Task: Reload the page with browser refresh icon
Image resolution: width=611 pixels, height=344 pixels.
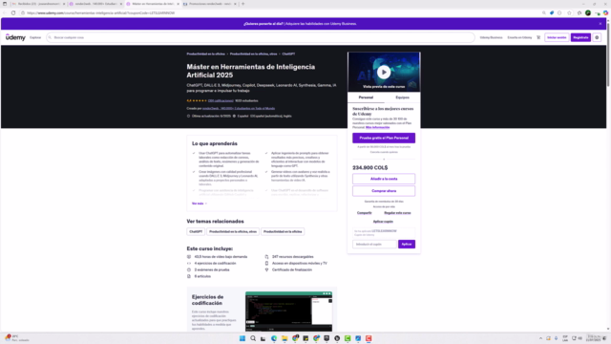Action: (13, 12)
